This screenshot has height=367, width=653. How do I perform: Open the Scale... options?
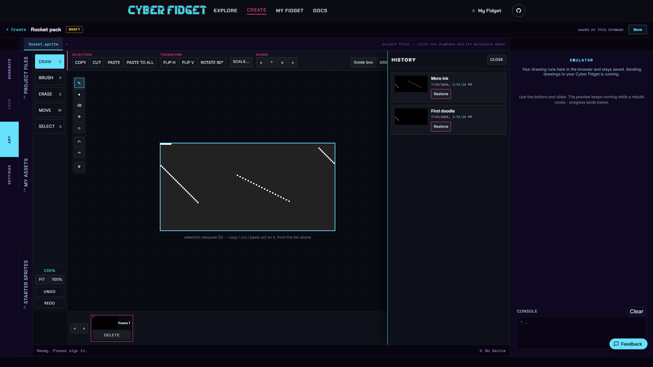pyautogui.click(x=241, y=62)
